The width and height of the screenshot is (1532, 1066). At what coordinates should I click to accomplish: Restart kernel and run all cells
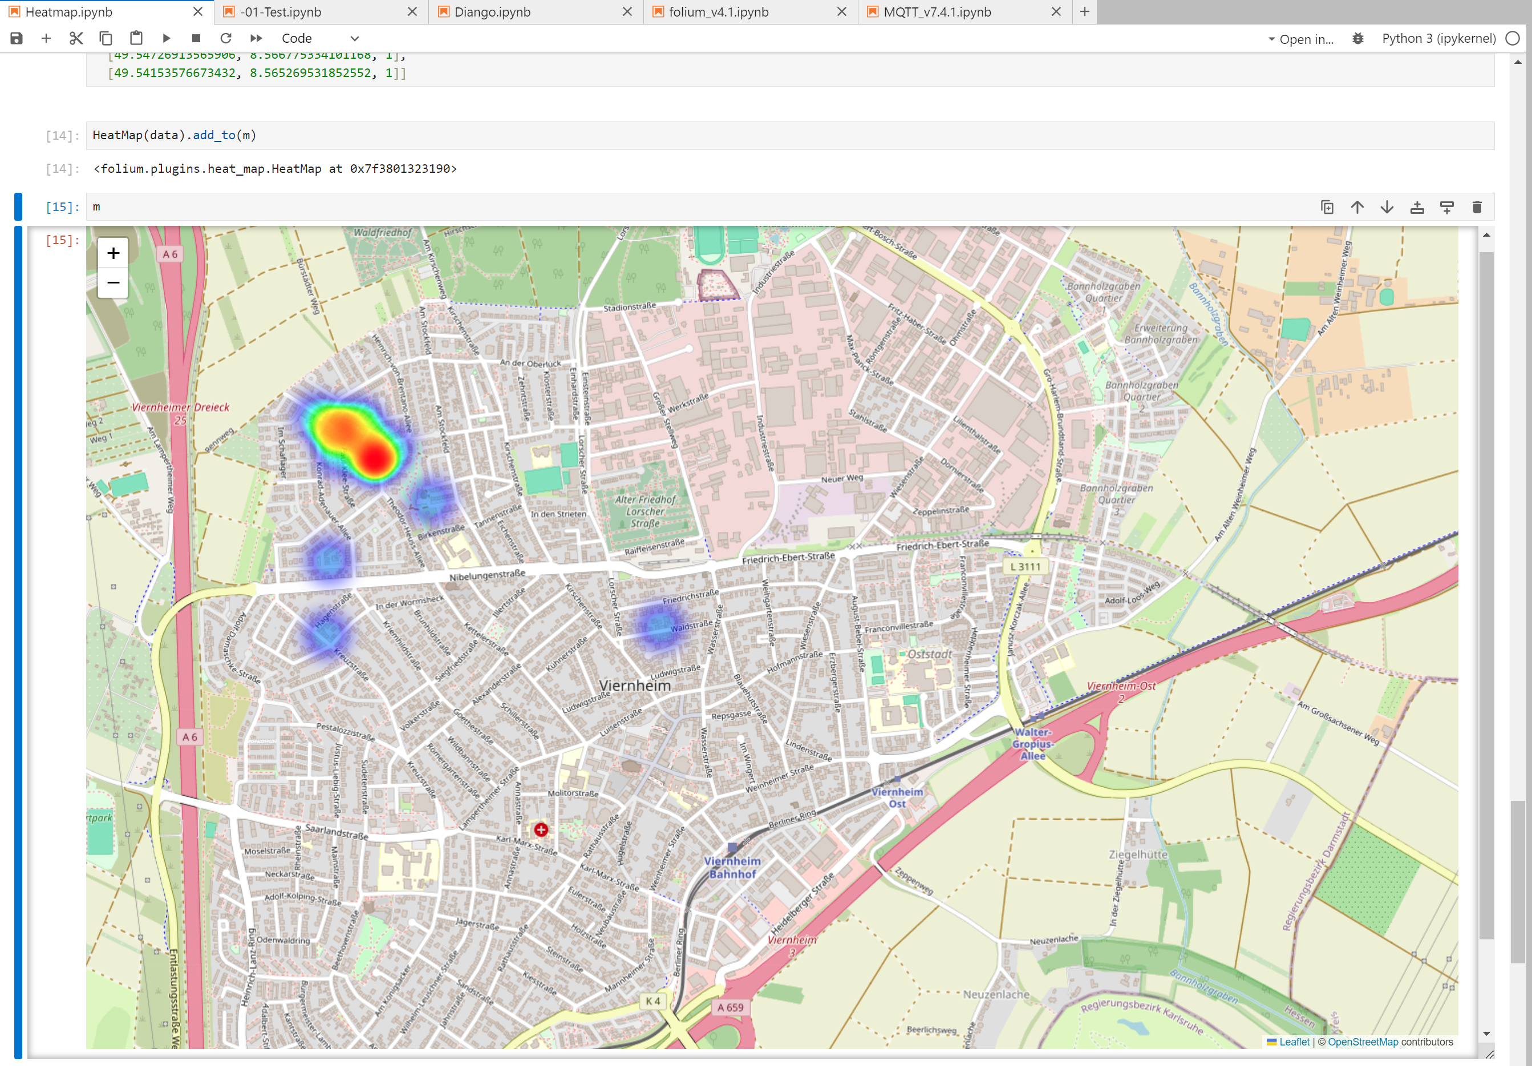coord(256,39)
